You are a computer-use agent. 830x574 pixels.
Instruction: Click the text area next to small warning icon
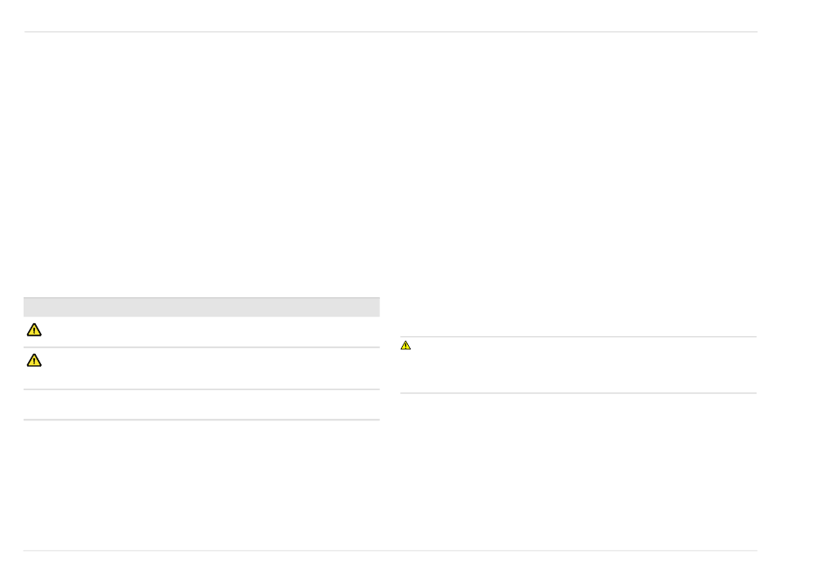pyautogui.click(x=584, y=365)
